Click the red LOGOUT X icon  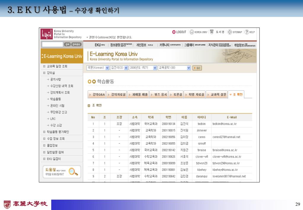174,32
